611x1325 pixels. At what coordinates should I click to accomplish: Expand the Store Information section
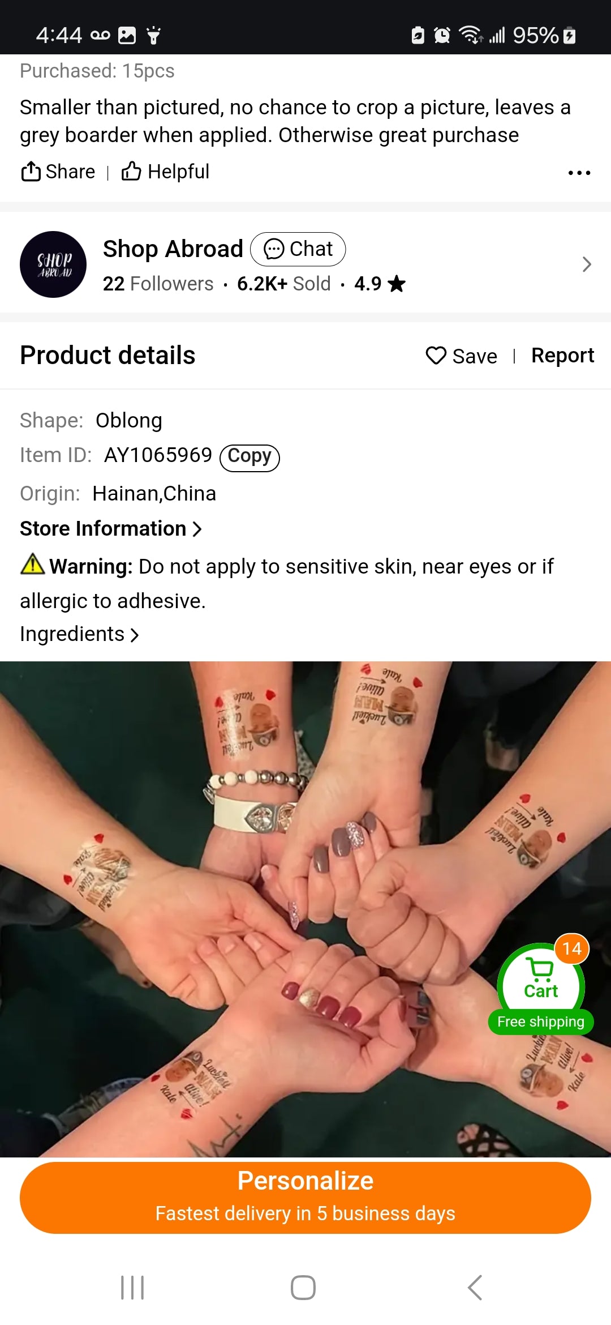(x=111, y=528)
